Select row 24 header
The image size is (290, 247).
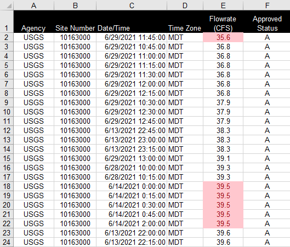click(7, 242)
